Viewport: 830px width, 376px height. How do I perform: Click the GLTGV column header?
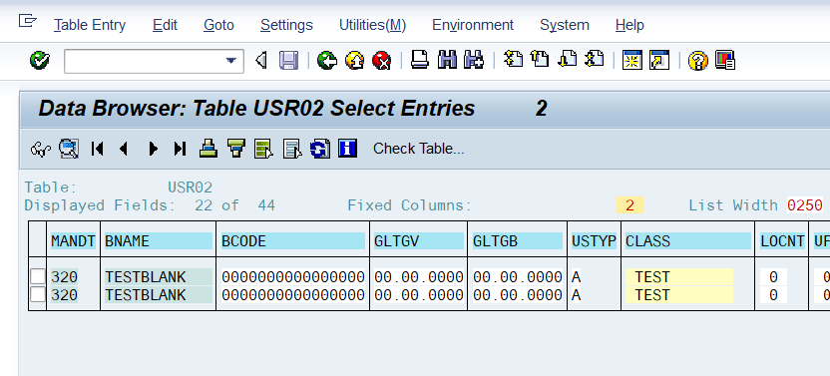pyautogui.click(x=418, y=241)
